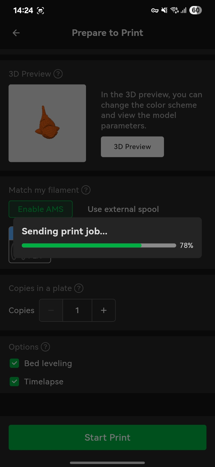Click the sending print job progress bar
This screenshot has width=215, height=467.
pos(99,245)
